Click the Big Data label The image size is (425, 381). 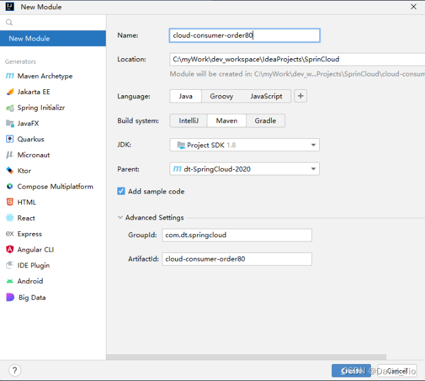32,297
